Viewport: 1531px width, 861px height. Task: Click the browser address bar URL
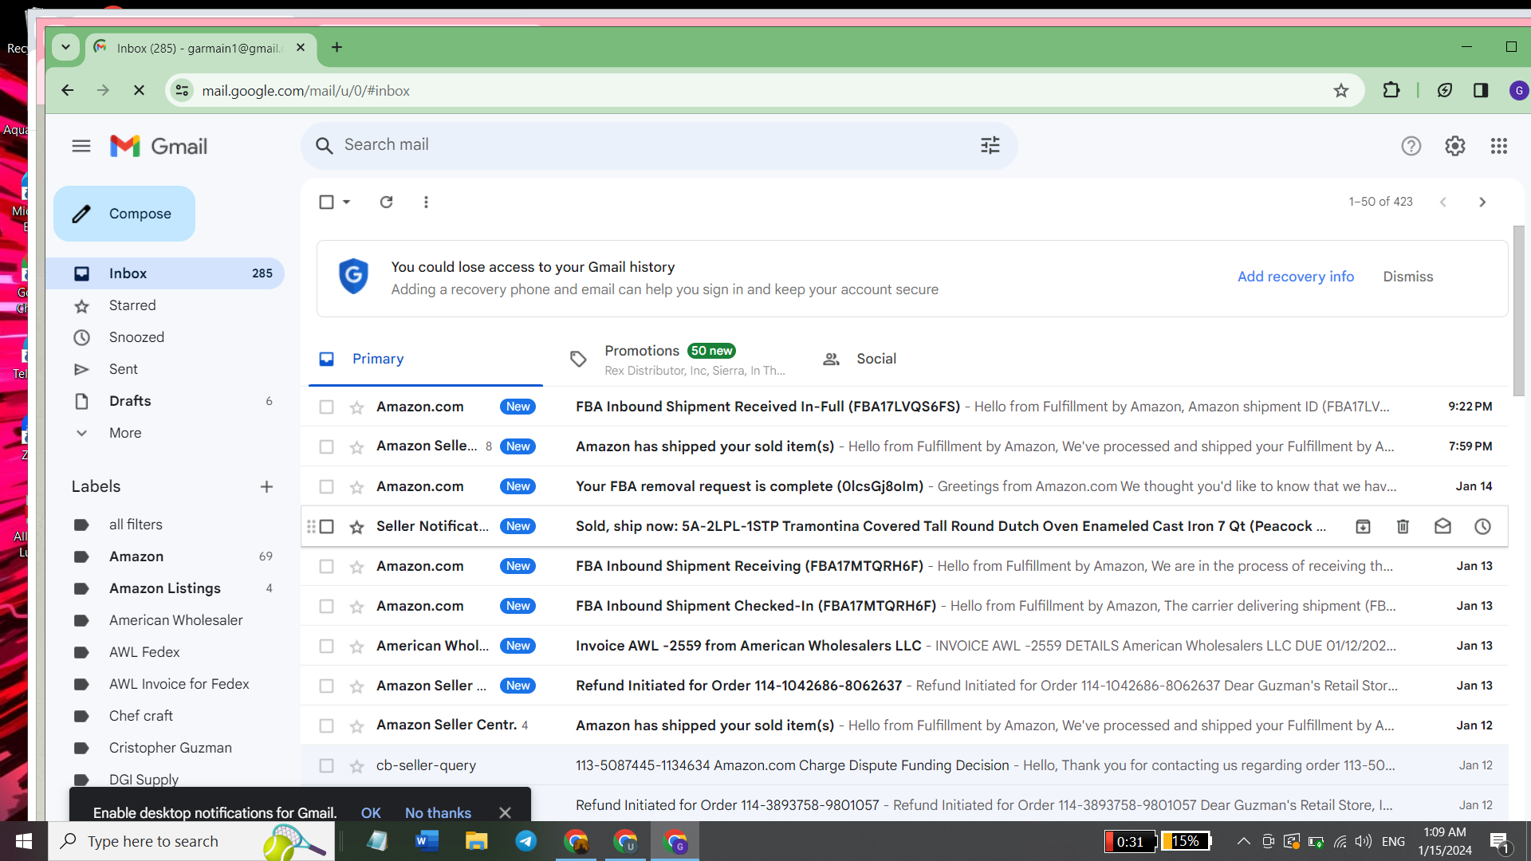click(x=305, y=91)
